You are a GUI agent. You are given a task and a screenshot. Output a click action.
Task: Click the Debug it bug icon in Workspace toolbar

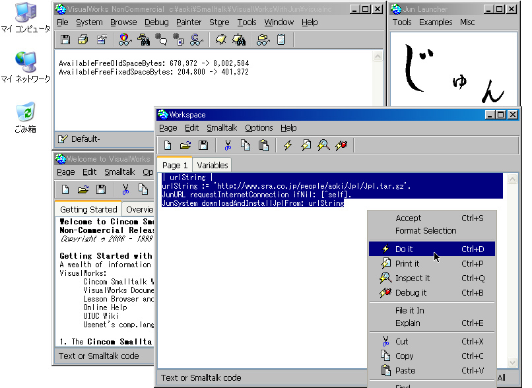[341, 145]
